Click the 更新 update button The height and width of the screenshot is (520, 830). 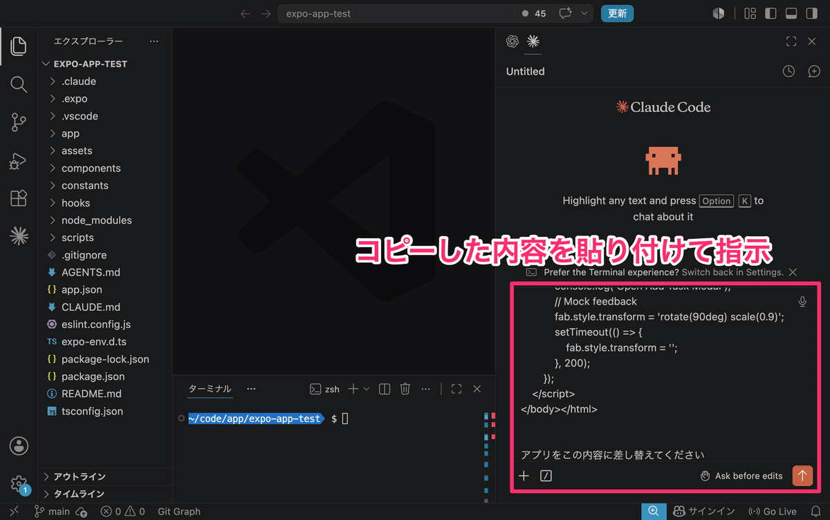point(617,13)
